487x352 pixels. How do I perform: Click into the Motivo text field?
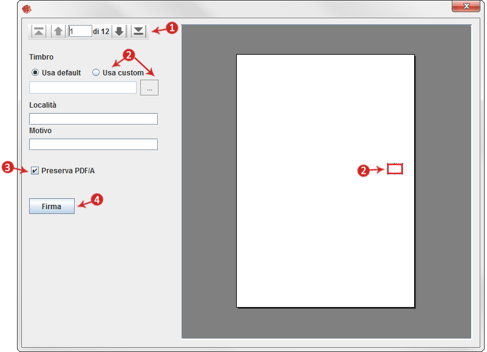[93, 144]
